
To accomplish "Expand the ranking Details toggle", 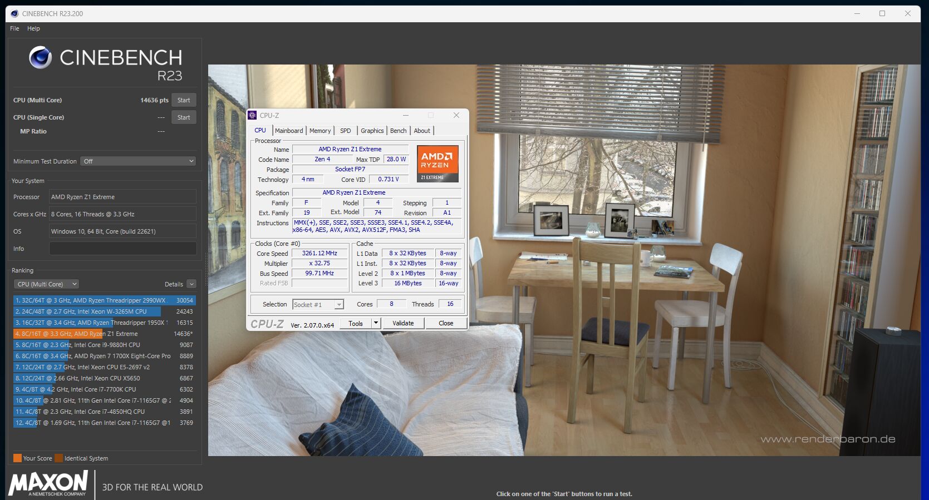I will [191, 284].
